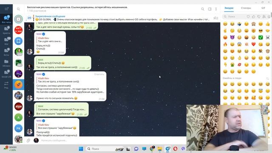The image size is (272, 153).
Task: Switch to the 'Стикеры' tab
Action: coord(246,8)
